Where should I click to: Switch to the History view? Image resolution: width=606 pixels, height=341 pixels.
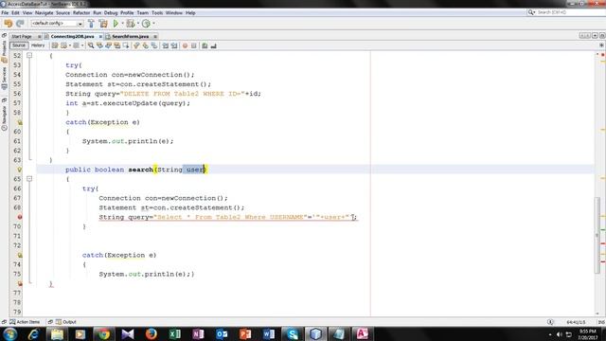[x=38, y=45]
